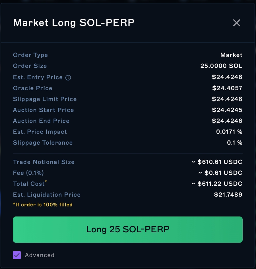Click the Auction End Price label

[x=41, y=121]
